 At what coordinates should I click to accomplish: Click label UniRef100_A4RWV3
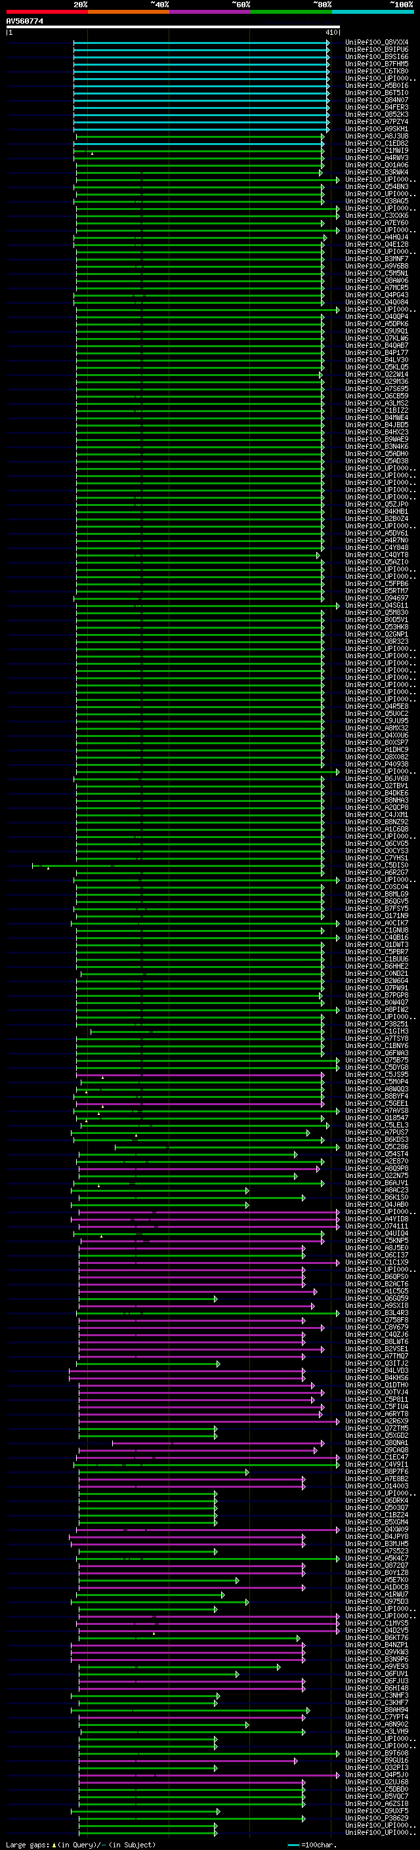click(377, 158)
